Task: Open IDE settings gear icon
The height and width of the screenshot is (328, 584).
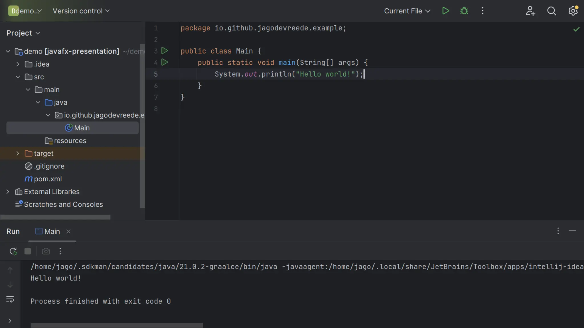Action: click(573, 11)
